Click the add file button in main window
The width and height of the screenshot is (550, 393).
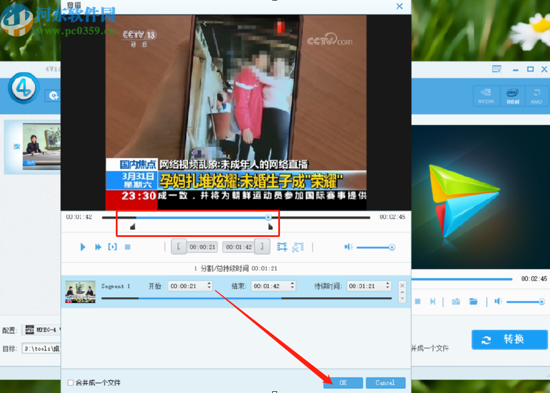coord(53,96)
